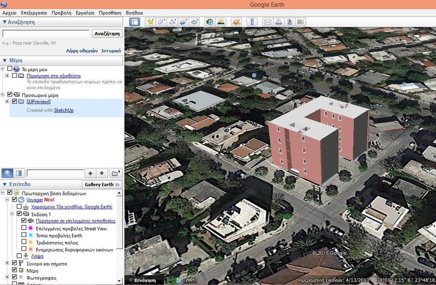Expand the Σύνορα και σήματα layer
Screen dimensions: 436x285
coord(7,263)
